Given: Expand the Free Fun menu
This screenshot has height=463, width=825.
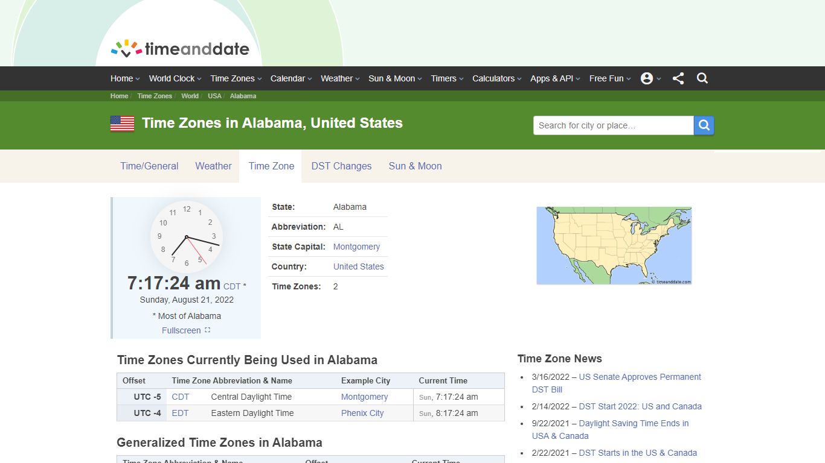Looking at the screenshot, I should [610, 78].
